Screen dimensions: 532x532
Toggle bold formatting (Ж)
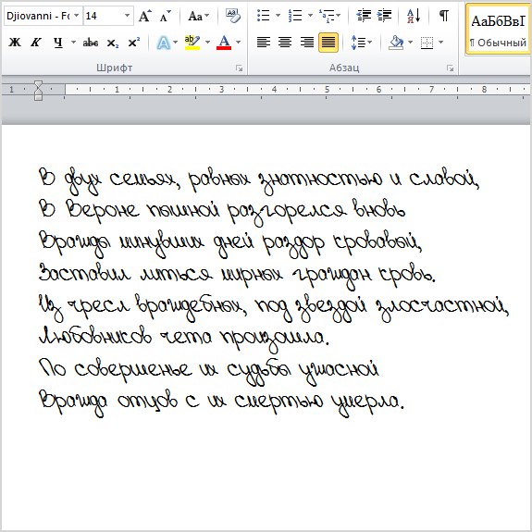[x=15, y=43]
